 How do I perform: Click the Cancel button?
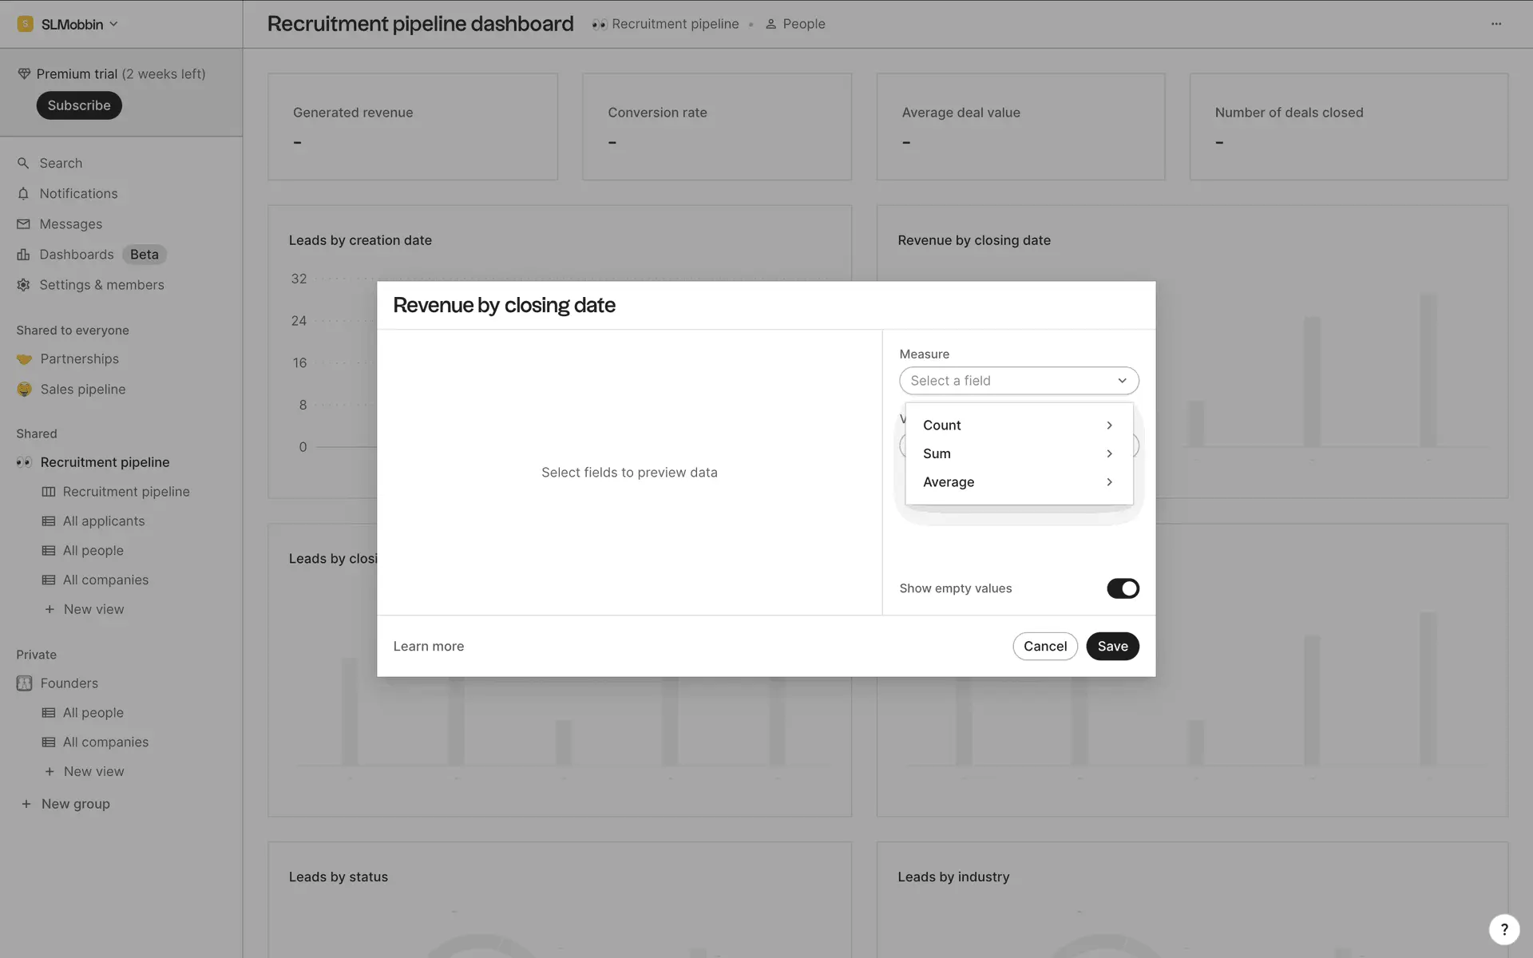click(1044, 646)
